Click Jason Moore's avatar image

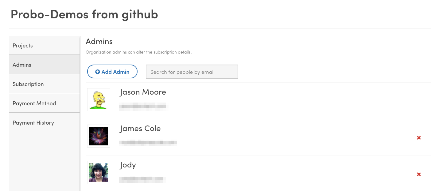[x=99, y=99]
